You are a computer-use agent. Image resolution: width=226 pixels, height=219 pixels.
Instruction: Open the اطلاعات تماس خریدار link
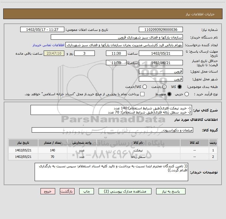pyautogui.click(x=48, y=45)
